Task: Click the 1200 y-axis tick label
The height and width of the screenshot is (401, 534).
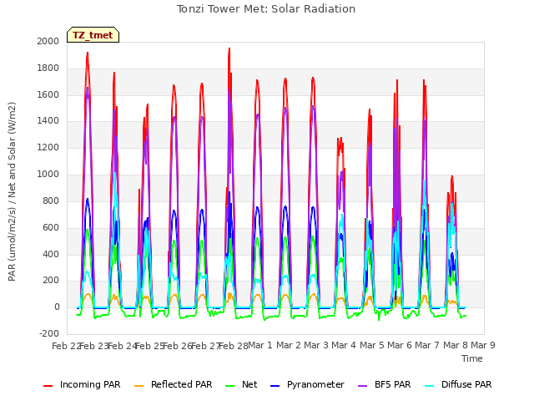Action: [48, 148]
